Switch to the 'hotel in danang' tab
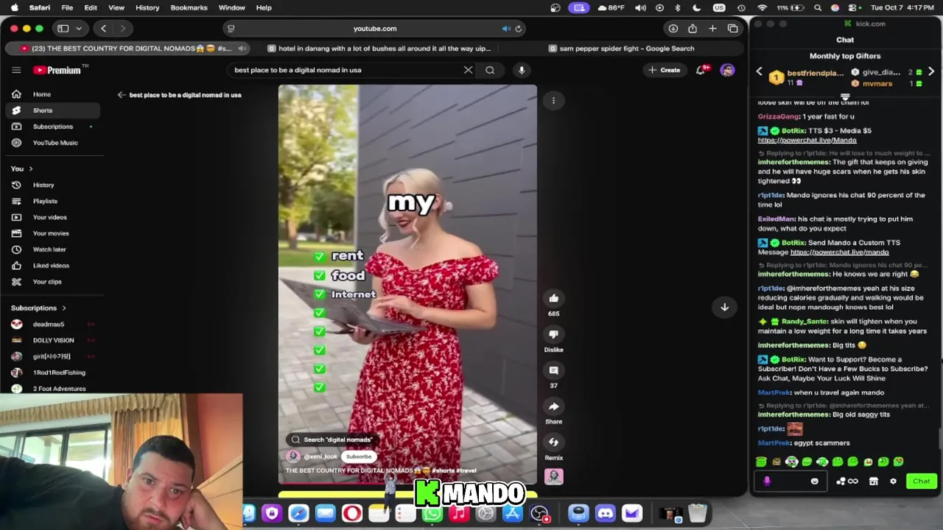Image resolution: width=943 pixels, height=530 pixels. (379, 49)
